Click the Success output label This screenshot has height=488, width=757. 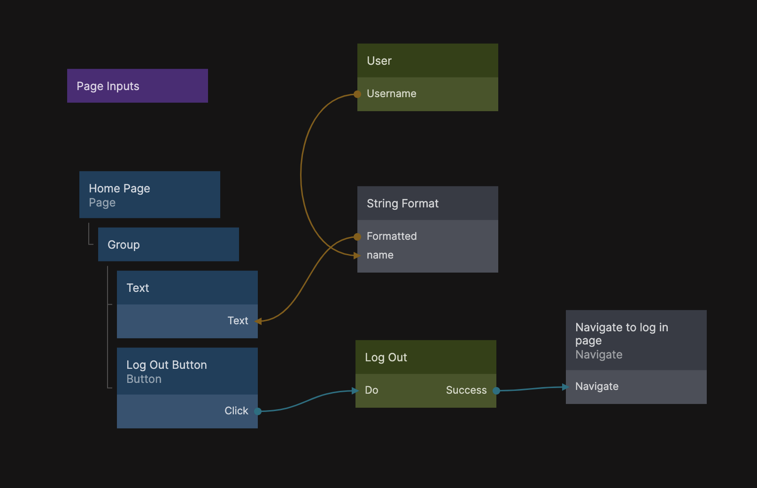pyautogui.click(x=466, y=390)
